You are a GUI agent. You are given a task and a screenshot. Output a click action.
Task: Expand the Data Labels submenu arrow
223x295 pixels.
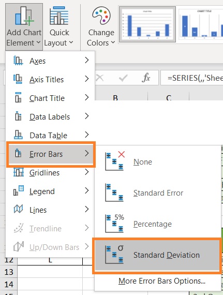coord(87,116)
